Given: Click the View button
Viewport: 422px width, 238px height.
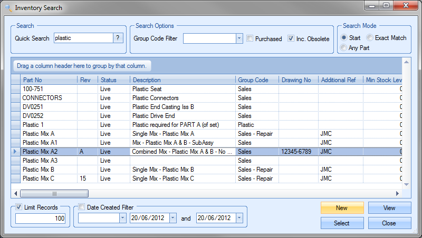Looking at the screenshot, I should pyautogui.click(x=389, y=208).
